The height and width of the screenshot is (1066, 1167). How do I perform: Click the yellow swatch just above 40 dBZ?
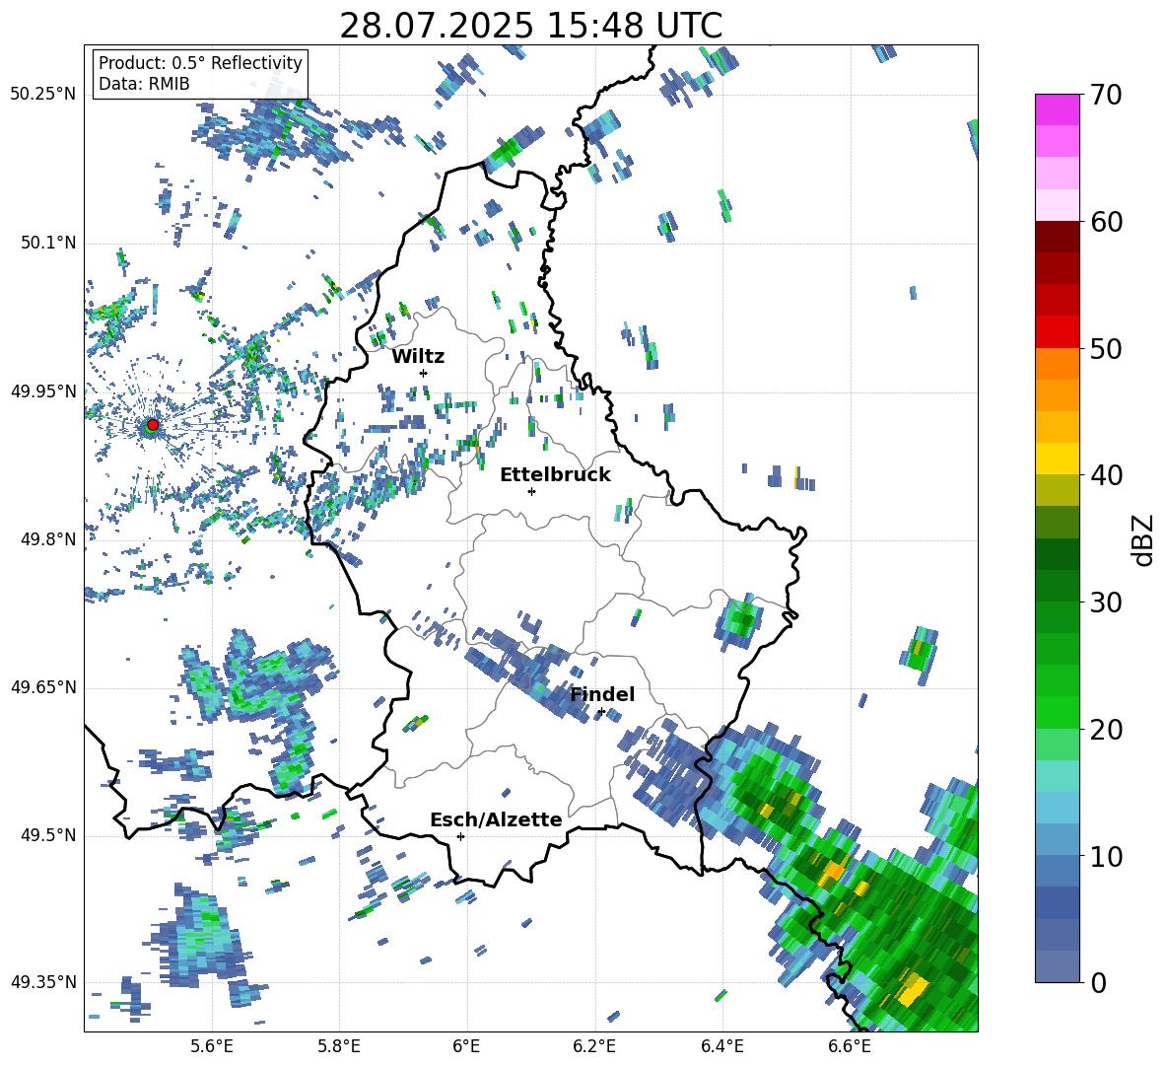[1057, 459]
